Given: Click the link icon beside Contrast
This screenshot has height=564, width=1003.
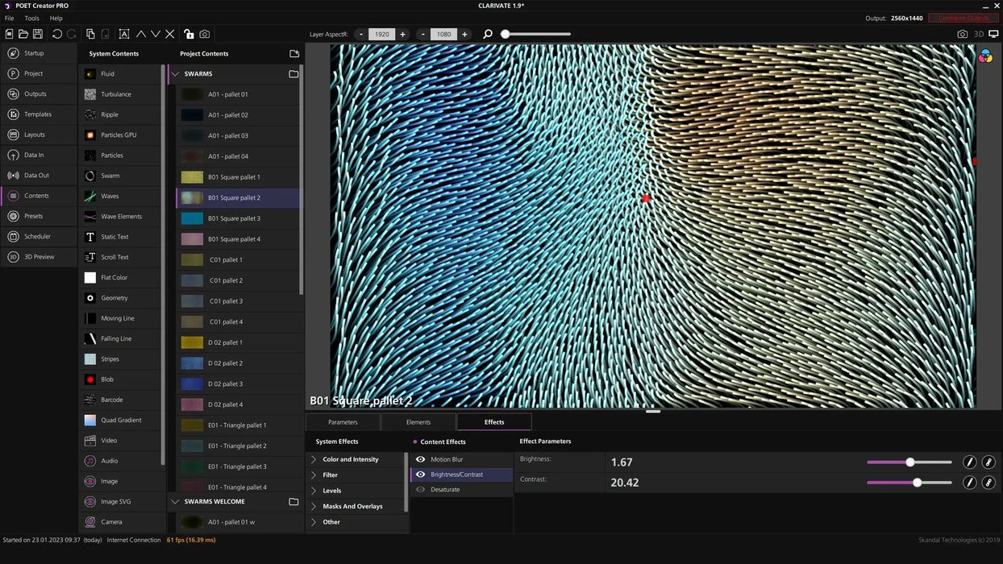Looking at the screenshot, I should [x=988, y=483].
